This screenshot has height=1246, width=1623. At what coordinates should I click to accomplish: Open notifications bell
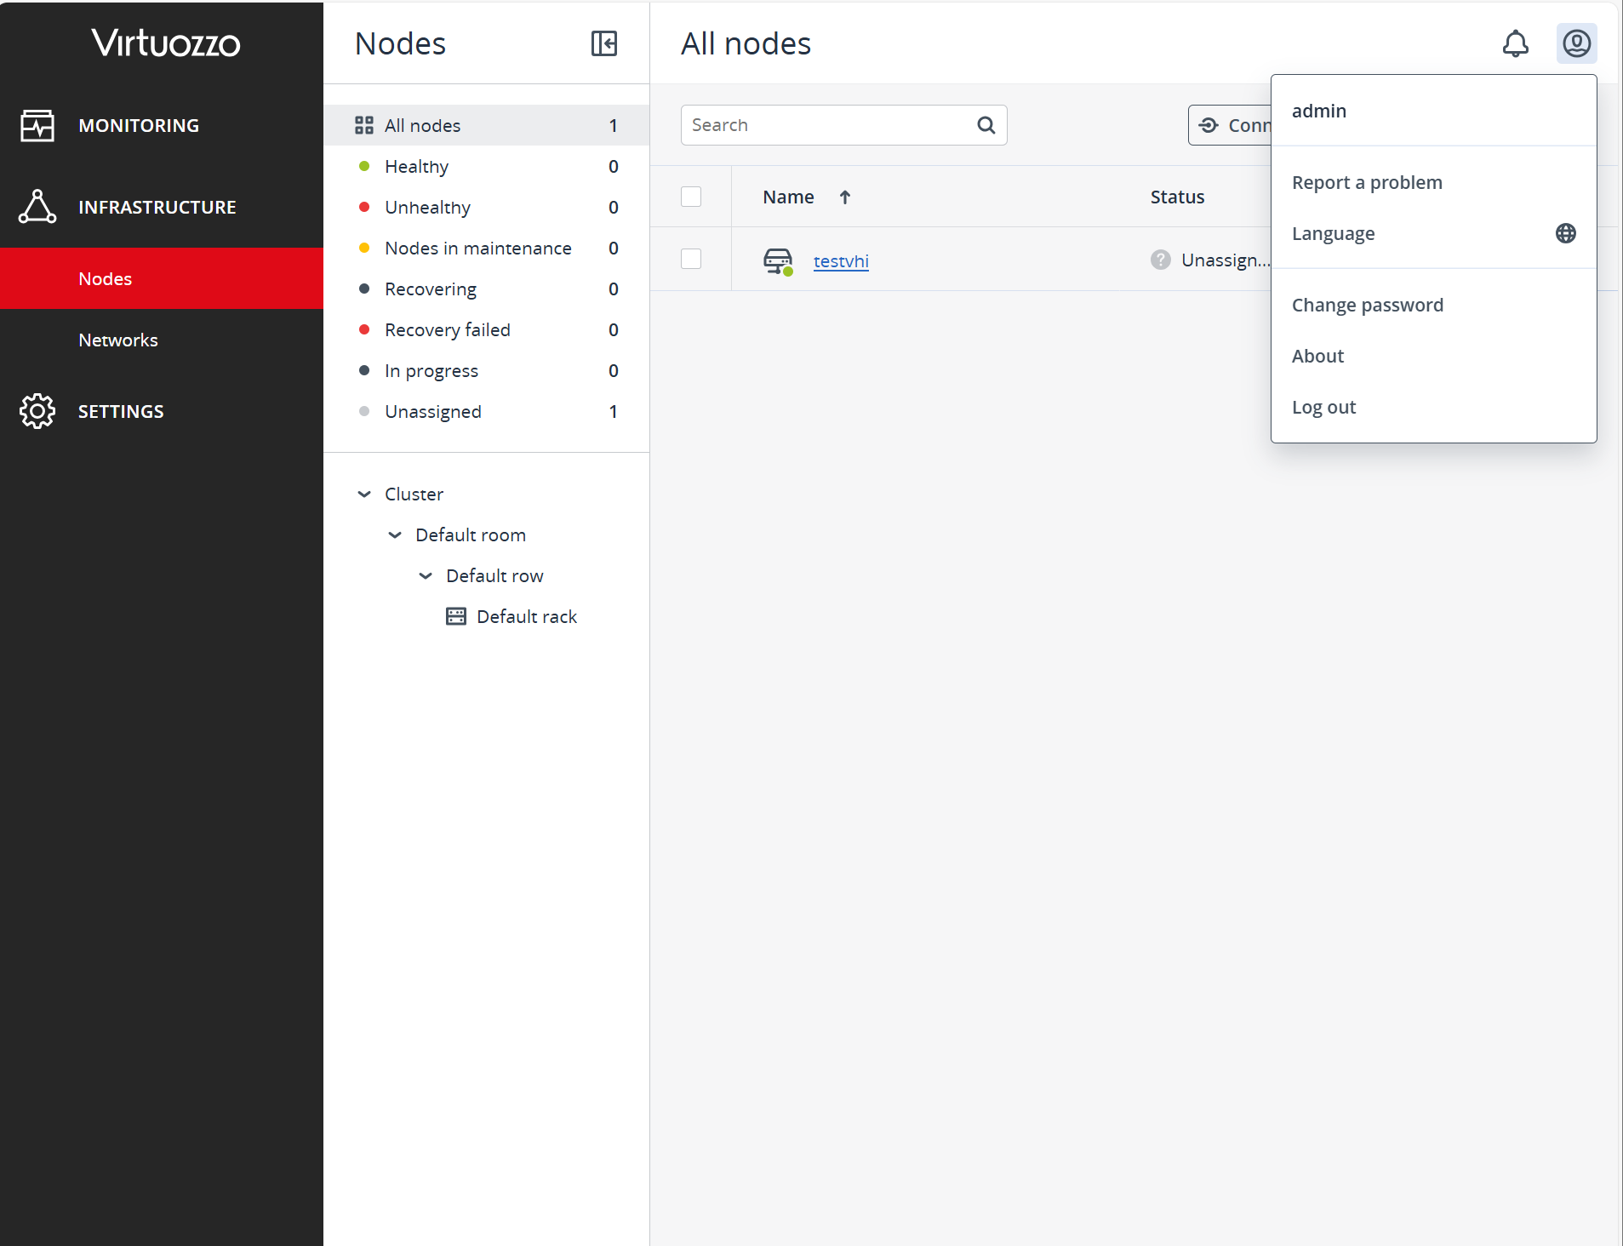coord(1516,43)
